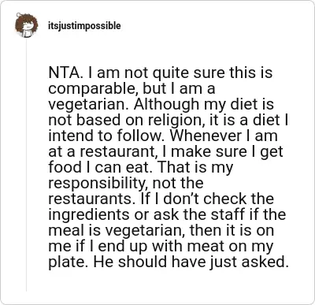Viewport: 315px width, 305px height.
Task: Click the word plate. starting the last line
Action: point(69,262)
